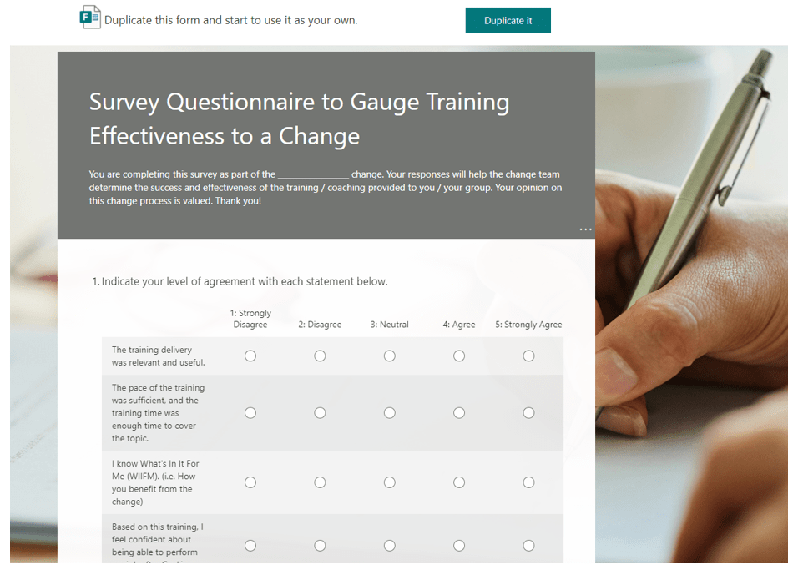The image size is (788, 580).
Task: Mark Strongly Agree for training delivery relevance
Action: pyautogui.click(x=528, y=356)
